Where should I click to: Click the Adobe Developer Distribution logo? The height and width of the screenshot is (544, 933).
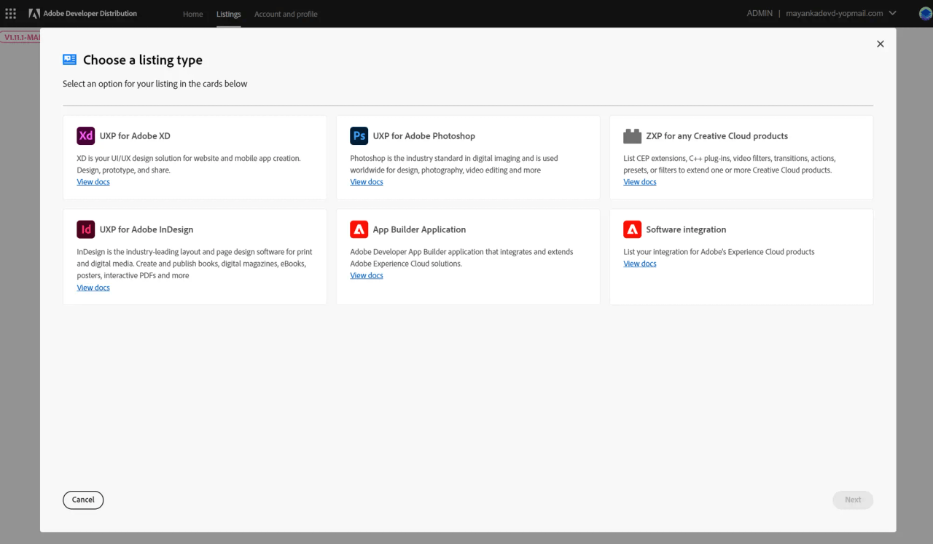pos(34,14)
